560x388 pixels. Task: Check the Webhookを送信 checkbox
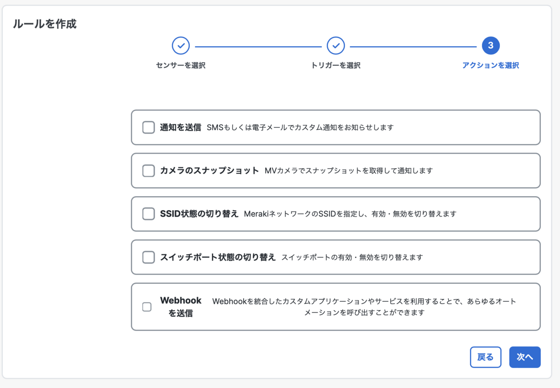147,307
